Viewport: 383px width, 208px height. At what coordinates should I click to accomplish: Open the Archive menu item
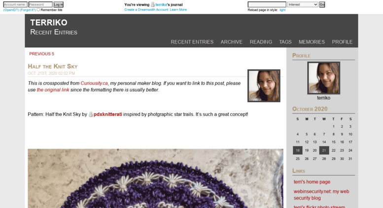[x=231, y=42]
